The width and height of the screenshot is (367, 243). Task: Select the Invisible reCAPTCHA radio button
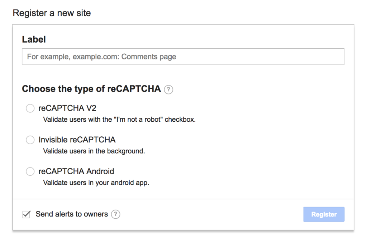(30, 140)
